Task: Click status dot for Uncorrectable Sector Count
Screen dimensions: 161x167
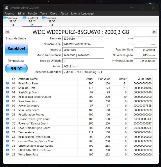Action: click(x=7, y=145)
